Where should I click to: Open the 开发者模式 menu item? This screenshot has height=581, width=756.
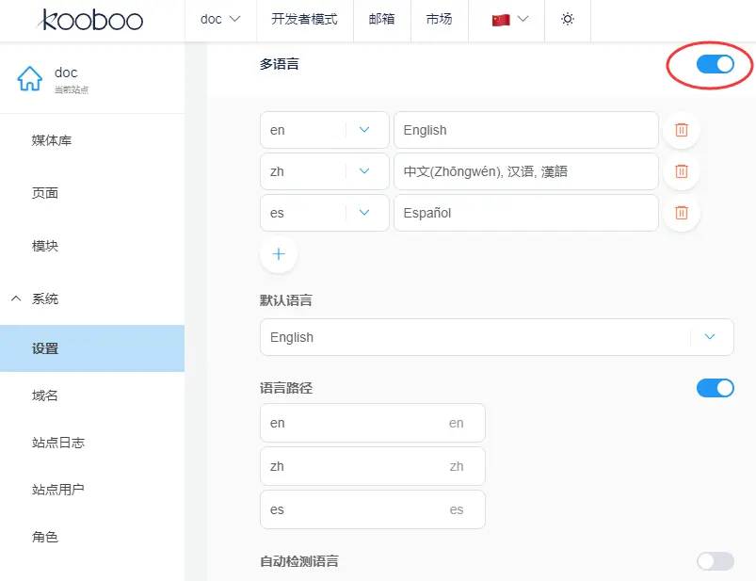click(x=304, y=19)
